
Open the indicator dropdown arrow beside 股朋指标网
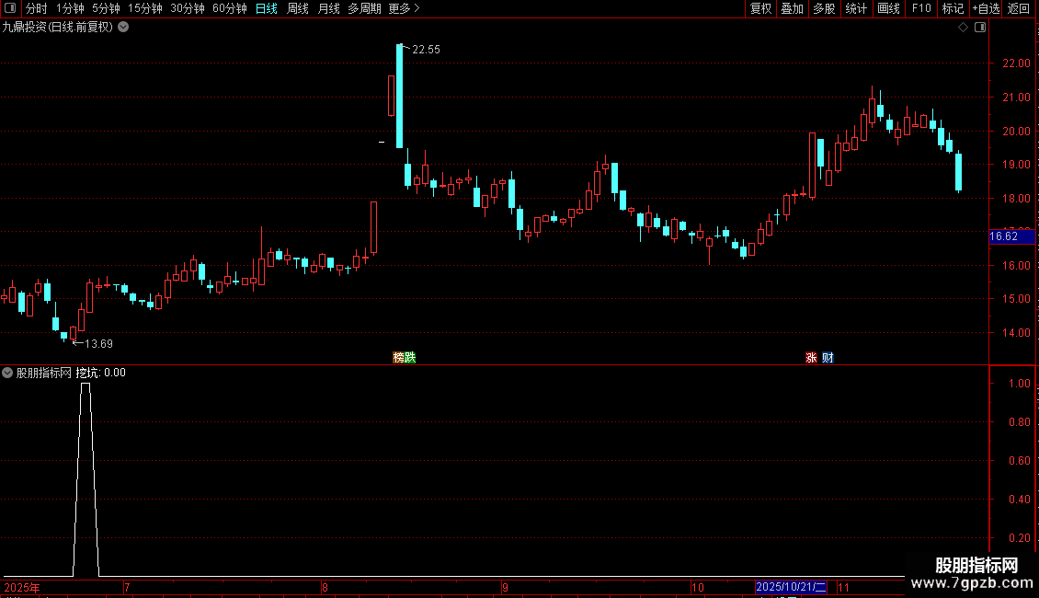click(x=7, y=373)
